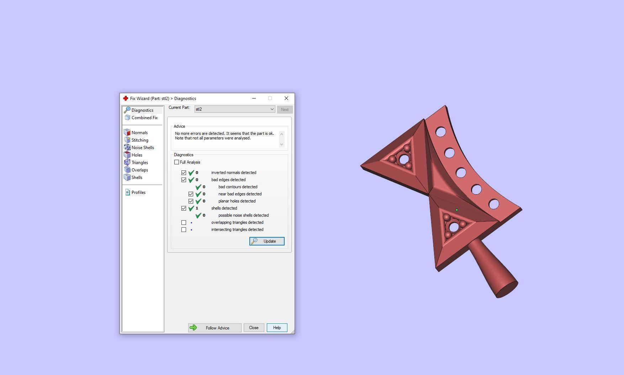624x375 pixels.
Task: Uncheck near bad edges detected checkbox
Action: pos(191,194)
